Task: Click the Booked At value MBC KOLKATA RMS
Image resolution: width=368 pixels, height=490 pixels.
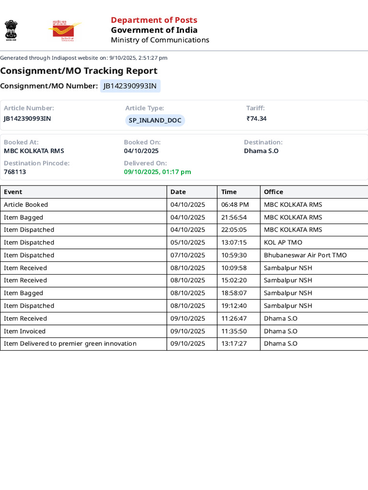Action: (34, 151)
